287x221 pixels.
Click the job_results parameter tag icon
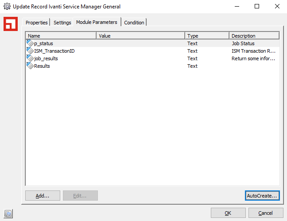pyautogui.click(x=30, y=58)
